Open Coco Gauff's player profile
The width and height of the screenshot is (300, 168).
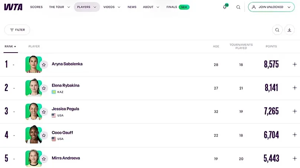pos(62,132)
